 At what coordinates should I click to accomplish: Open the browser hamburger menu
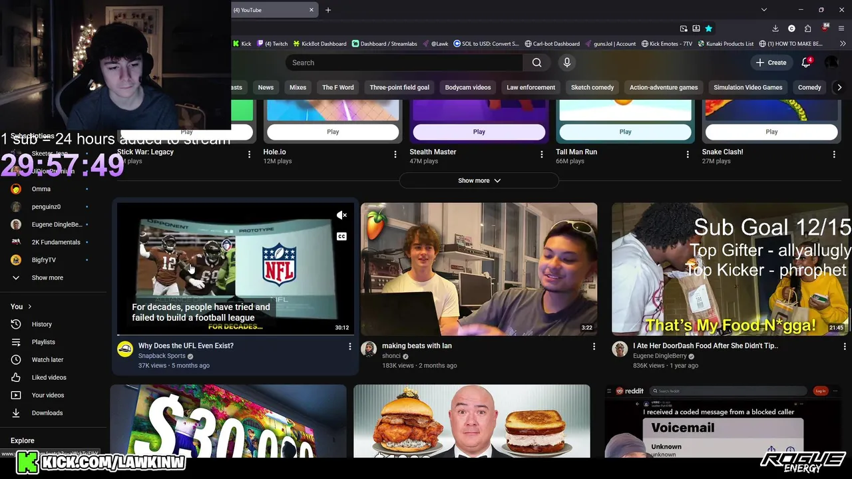[x=842, y=29]
